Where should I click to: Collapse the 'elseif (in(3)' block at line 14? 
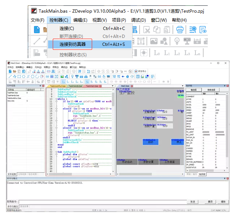(x=56, y=109)
